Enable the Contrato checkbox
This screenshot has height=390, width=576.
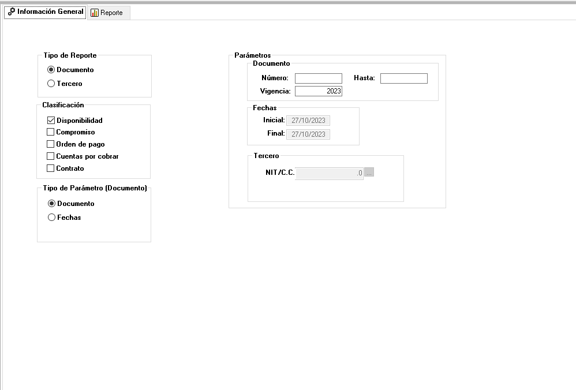(51, 168)
